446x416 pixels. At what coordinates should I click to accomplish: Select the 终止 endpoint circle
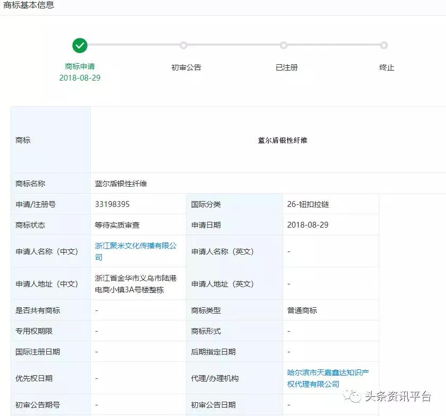pyautogui.click(x=383, y=46)
